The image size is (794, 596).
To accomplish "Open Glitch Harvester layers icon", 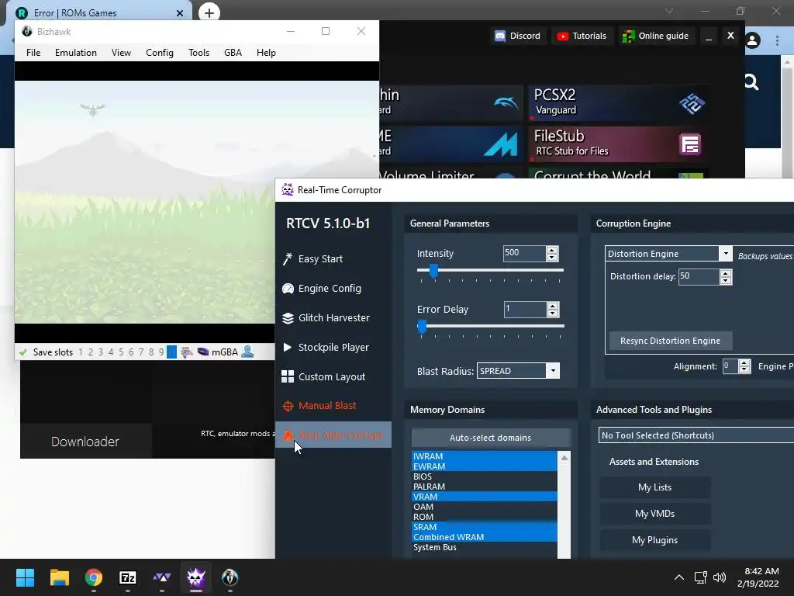I will 288,317.
